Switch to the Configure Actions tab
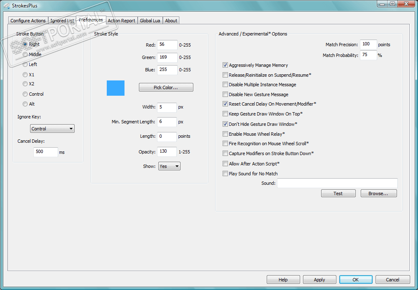 (28, 21)
